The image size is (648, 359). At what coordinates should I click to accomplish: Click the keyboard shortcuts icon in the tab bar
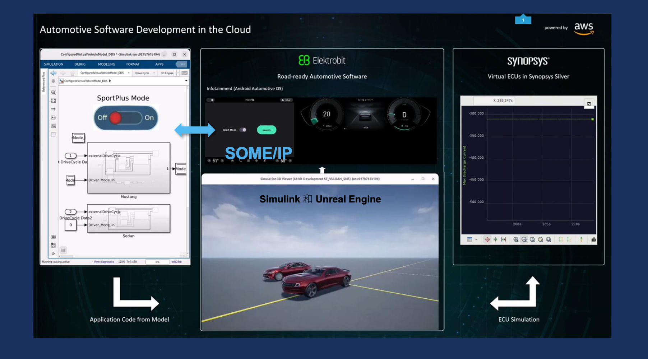[185, 73]
